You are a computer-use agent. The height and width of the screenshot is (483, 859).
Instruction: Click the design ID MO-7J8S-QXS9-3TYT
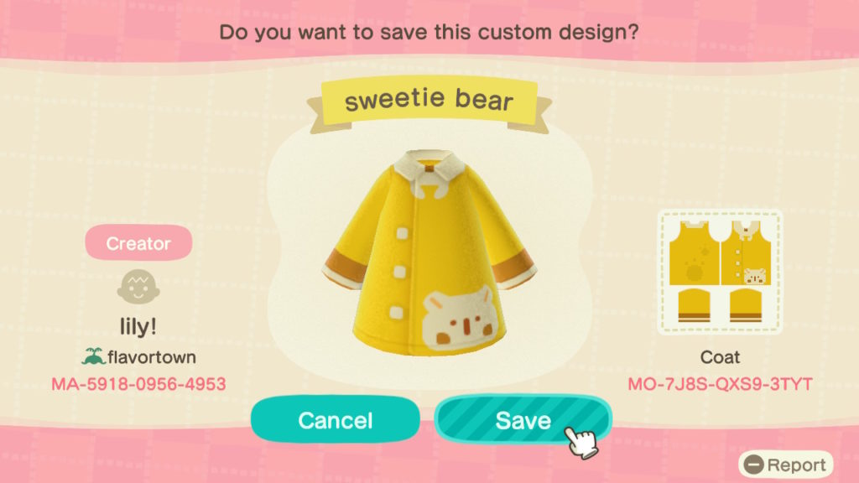(x=720, y=384)
